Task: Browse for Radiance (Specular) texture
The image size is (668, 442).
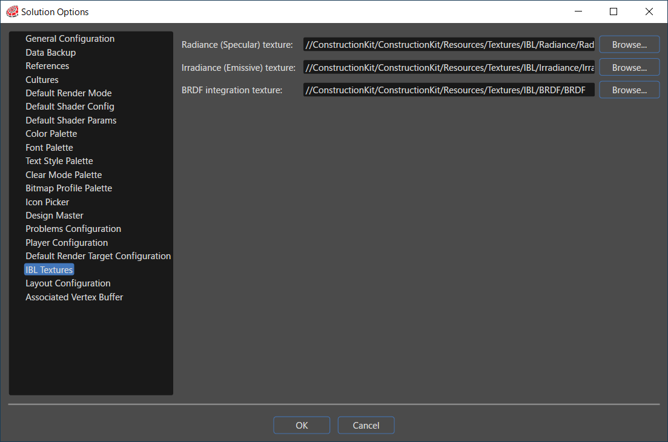Action: click(x=629, y=45)
